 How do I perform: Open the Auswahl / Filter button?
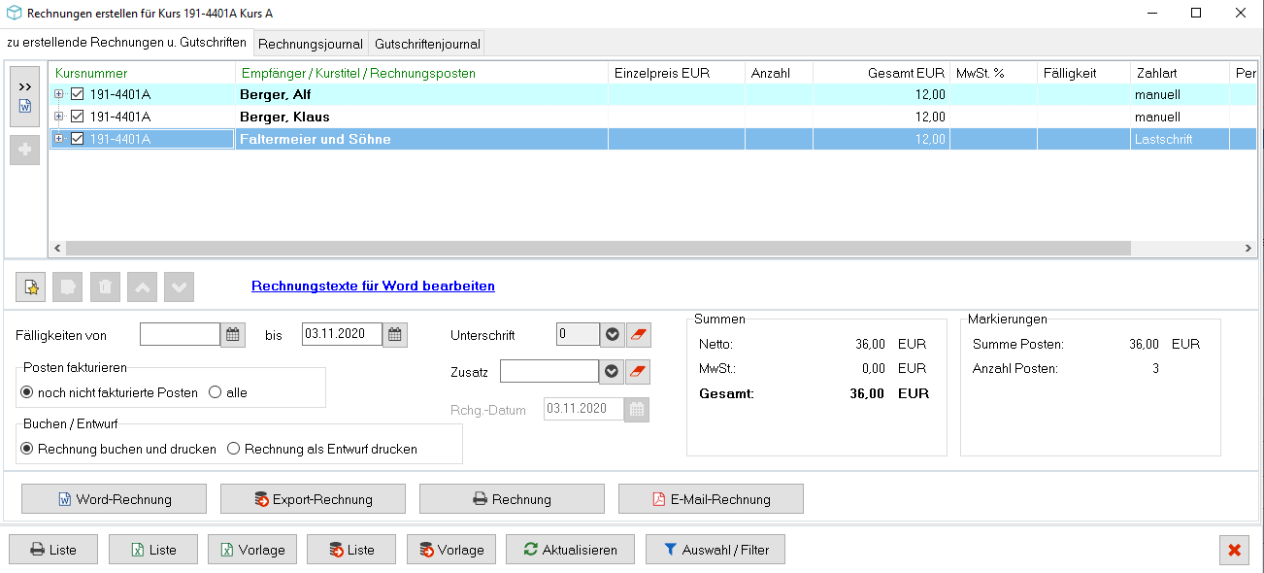click(715, 550)
